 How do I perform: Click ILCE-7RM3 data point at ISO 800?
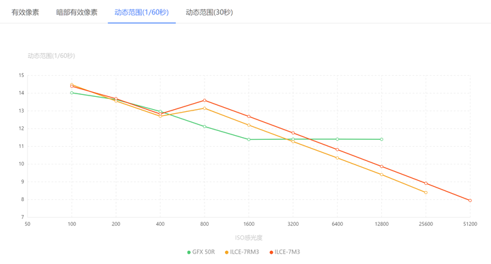point(205,108)
